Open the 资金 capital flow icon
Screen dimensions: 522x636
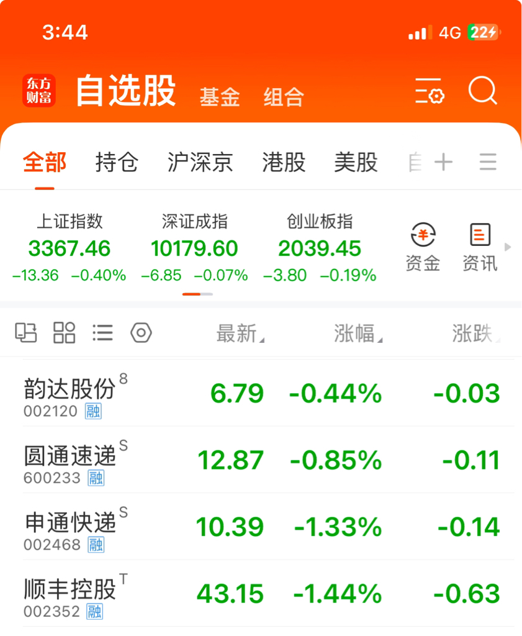point(423,247)
